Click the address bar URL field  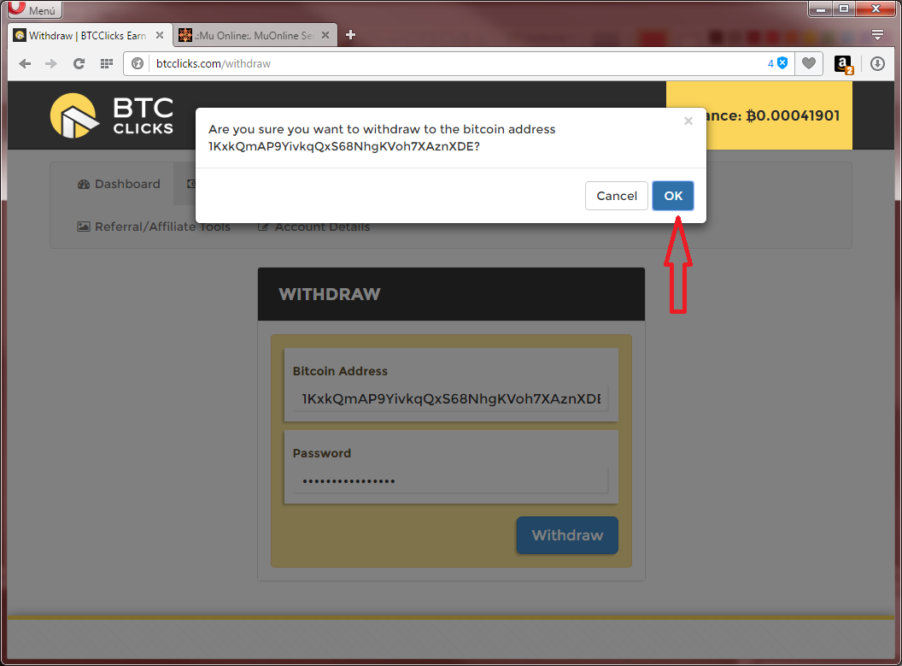point(453,64)
